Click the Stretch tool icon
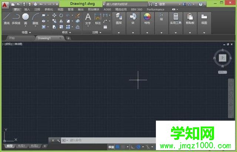Image resolution: width=237 pixels, height=152 pixels. [54, 27]
